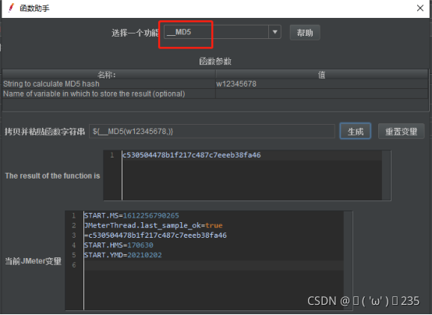This screenshot has width=432, height=315.
Task: Click the 值 column header
Action: pos(322,74)
